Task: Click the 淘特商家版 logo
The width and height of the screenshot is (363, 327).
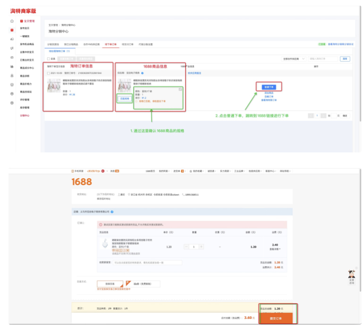Action: pos(23,11)
